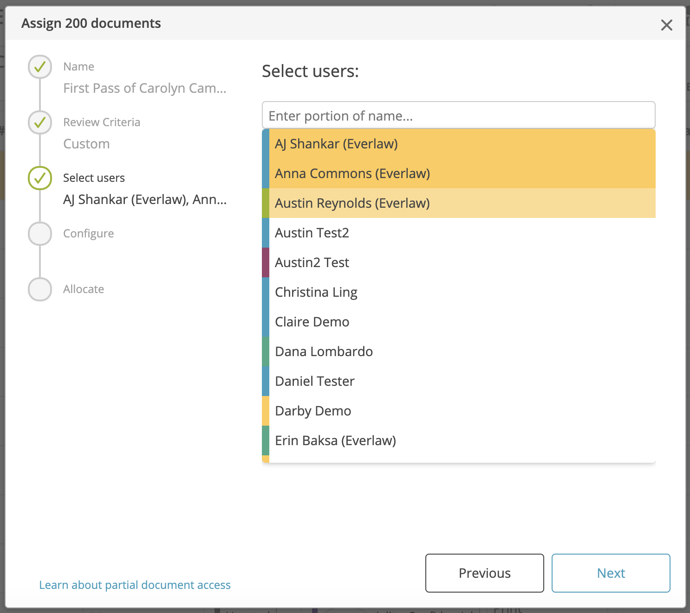Go to the Allocate step label
Screen dimensions: 690x613
tap(84, 289)
